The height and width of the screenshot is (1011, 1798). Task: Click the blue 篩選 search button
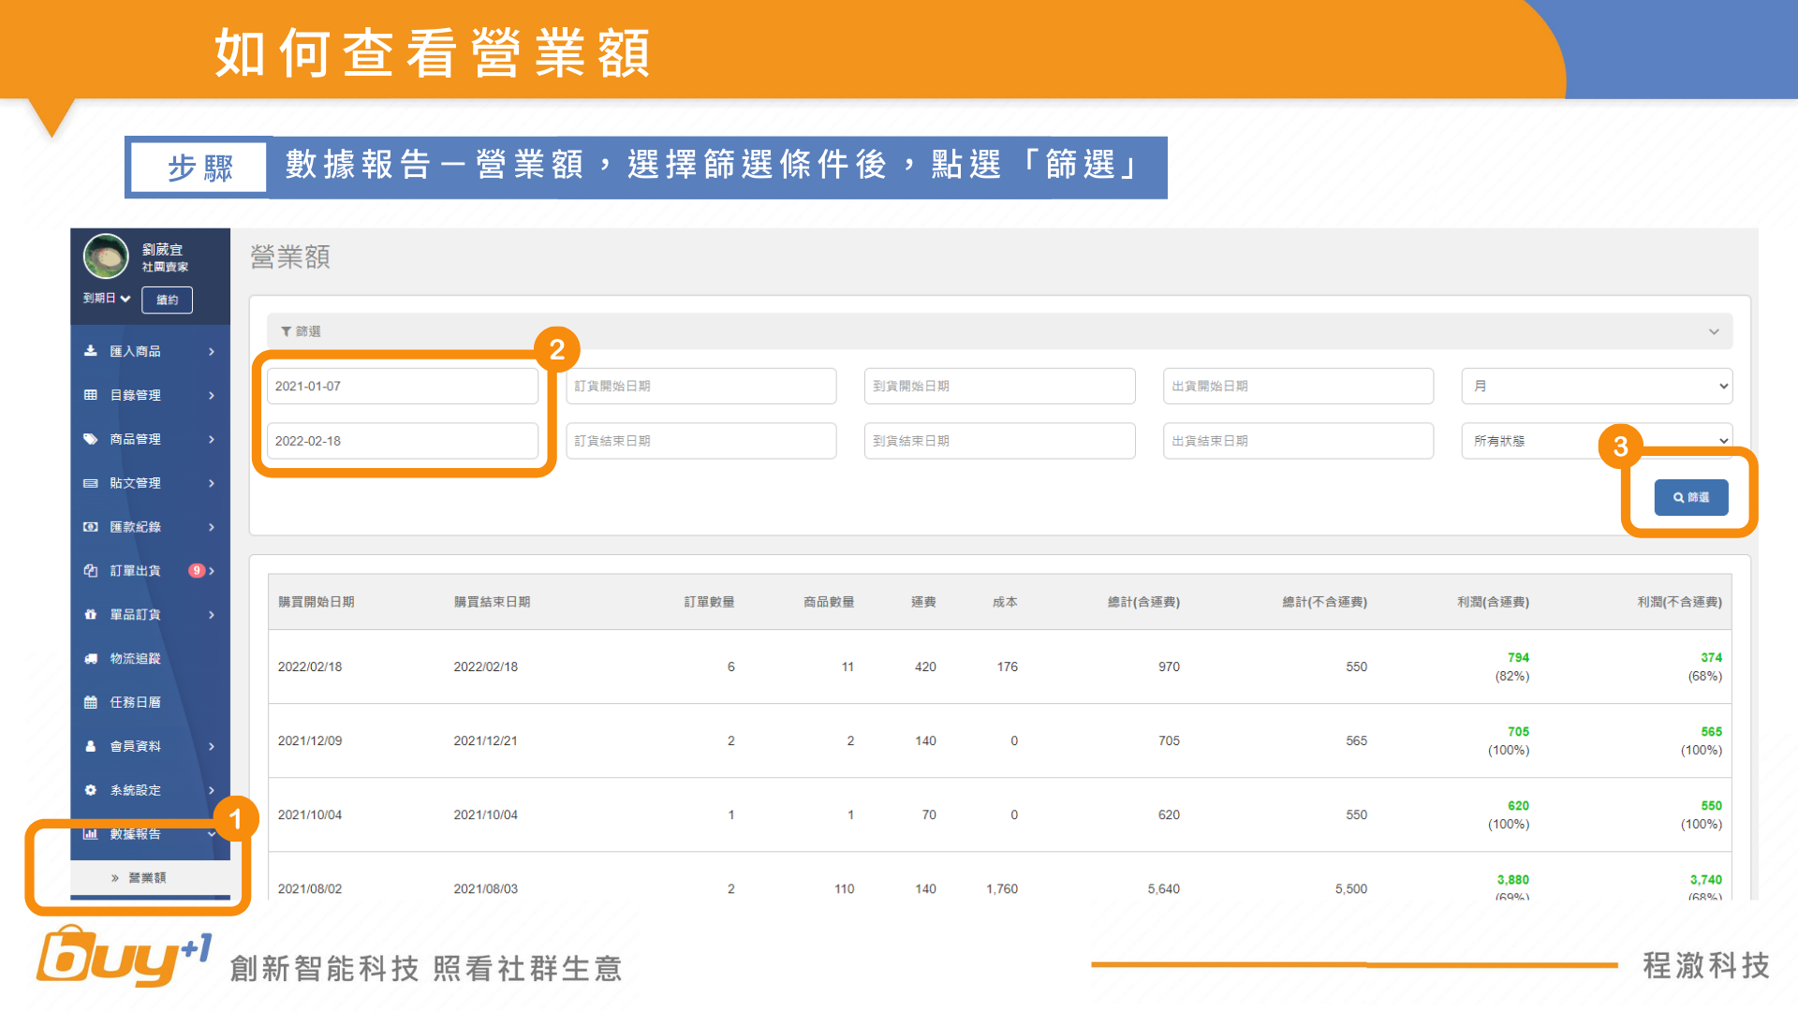[x=1690, y=497]
